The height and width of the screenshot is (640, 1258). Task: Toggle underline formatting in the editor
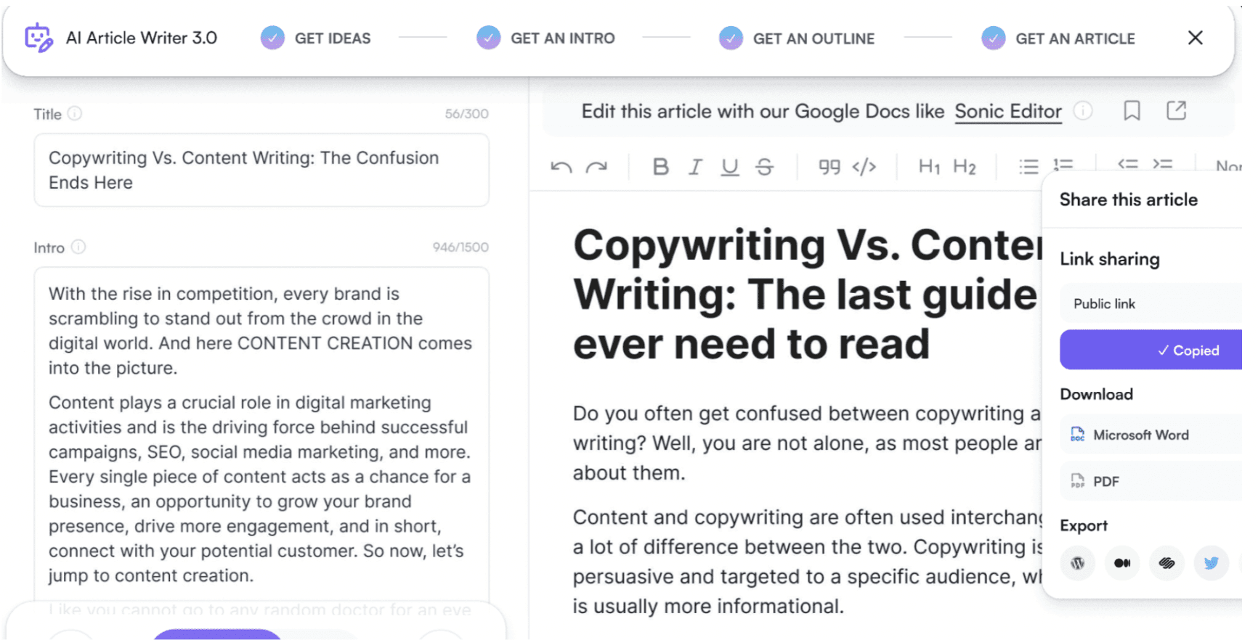click(729, 166)
